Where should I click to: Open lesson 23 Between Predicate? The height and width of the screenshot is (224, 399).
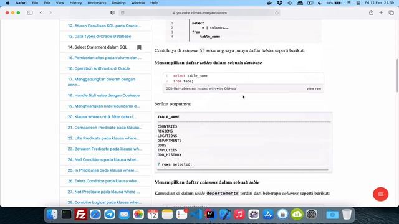click(105, 149)
